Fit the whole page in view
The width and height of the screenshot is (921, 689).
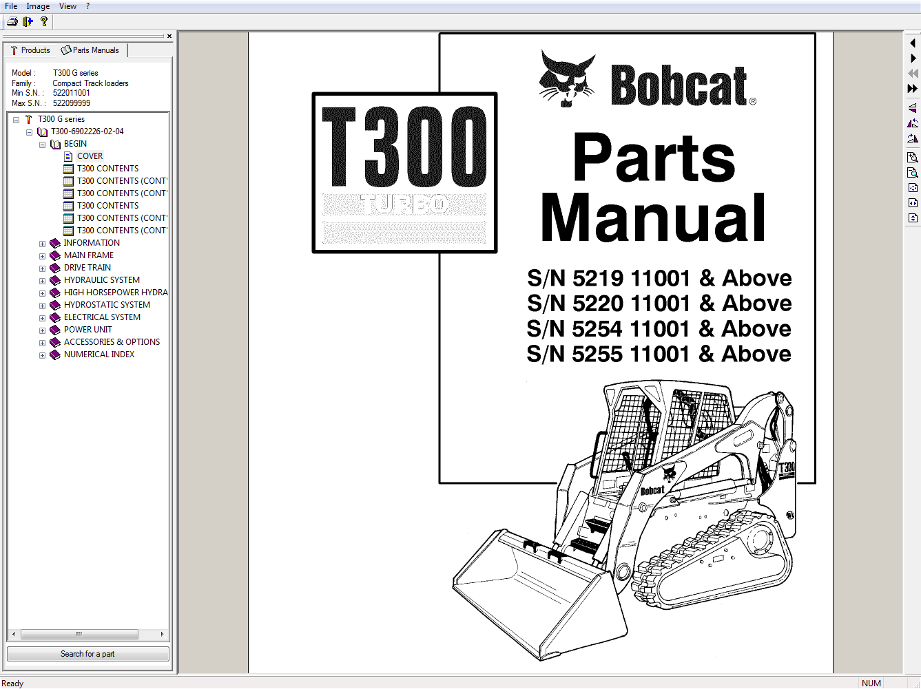point(913,188)
